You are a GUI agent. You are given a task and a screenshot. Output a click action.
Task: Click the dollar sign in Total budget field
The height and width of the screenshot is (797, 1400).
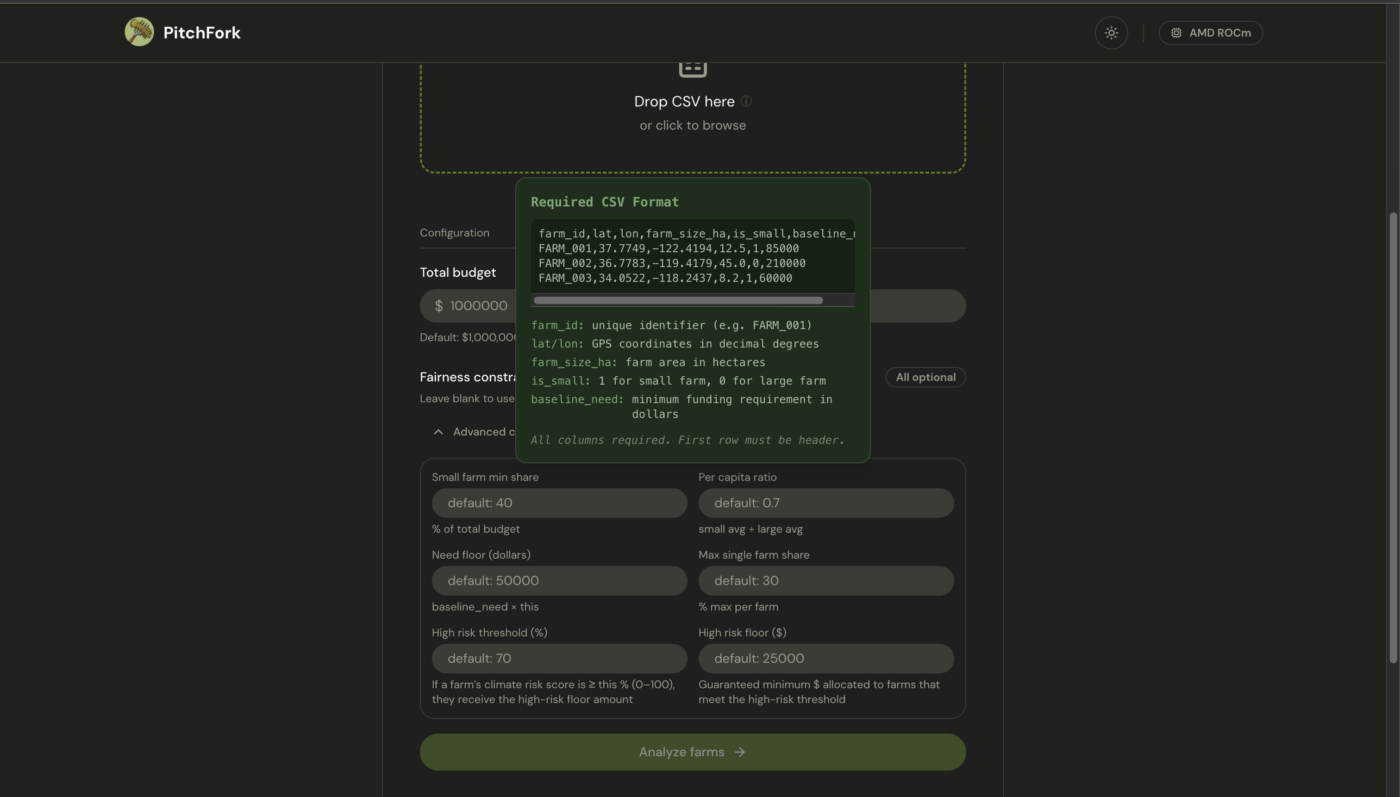click(x=438, y=306)
